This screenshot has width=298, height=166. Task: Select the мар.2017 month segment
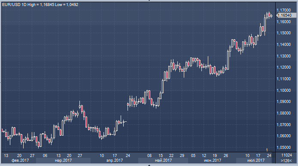pyautogui.click(x=63, y=160)
